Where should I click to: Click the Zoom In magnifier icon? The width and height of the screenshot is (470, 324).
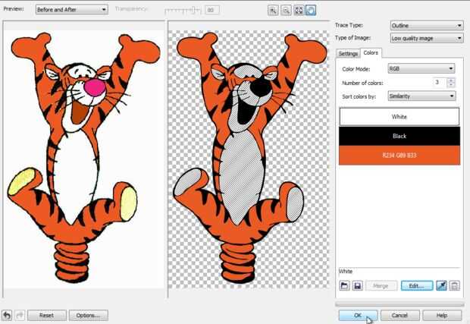pos(273,11)
